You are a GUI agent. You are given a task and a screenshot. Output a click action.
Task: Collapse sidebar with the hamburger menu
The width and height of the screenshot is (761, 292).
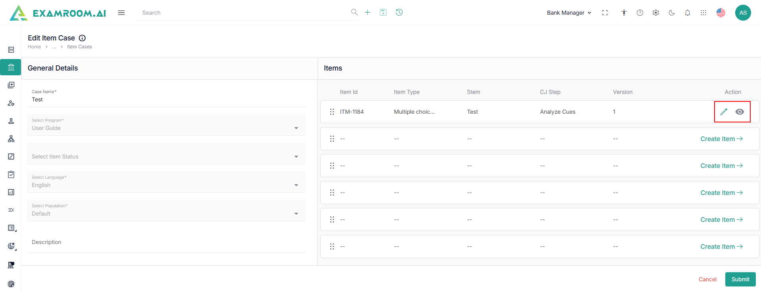[x=121, y=13]
